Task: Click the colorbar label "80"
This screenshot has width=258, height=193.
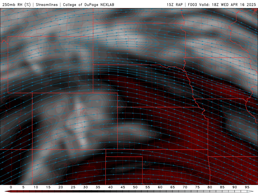Action: [210, 187]
